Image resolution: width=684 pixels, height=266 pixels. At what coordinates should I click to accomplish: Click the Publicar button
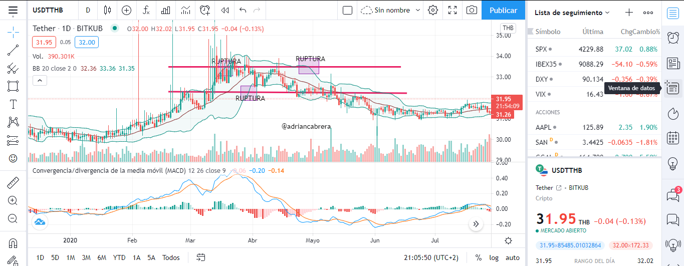tap(503, 10)
